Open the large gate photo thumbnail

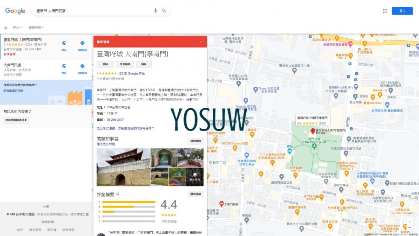point(123,167)
